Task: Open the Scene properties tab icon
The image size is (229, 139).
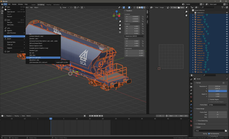Action: pos(191,94)
